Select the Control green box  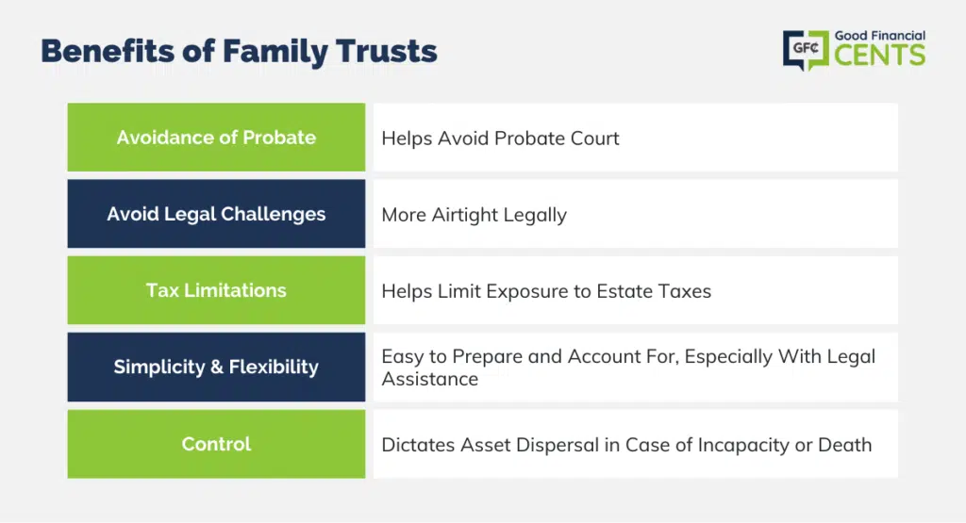pos(216,444)
